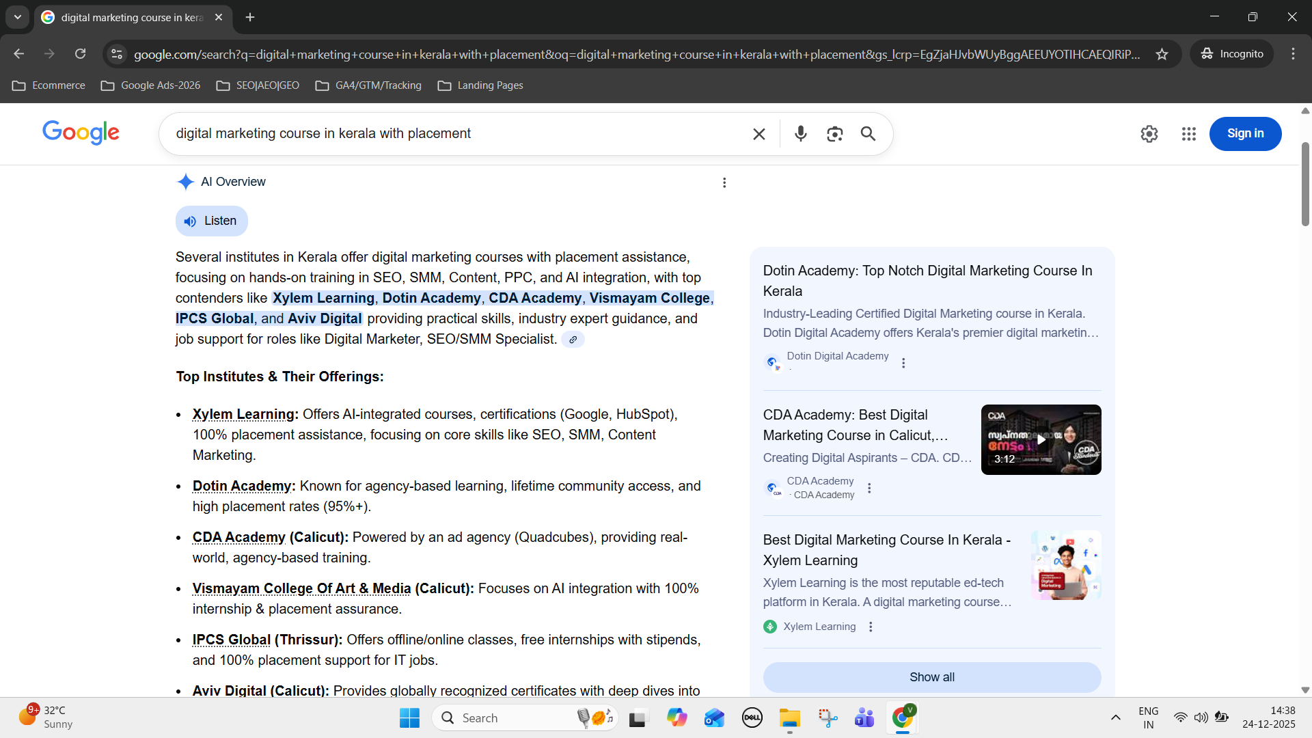Image resolution: width=1312 pixels, height=738 pixels.
Task: Open AI Overview more options menu
Action: pos(724,182)
